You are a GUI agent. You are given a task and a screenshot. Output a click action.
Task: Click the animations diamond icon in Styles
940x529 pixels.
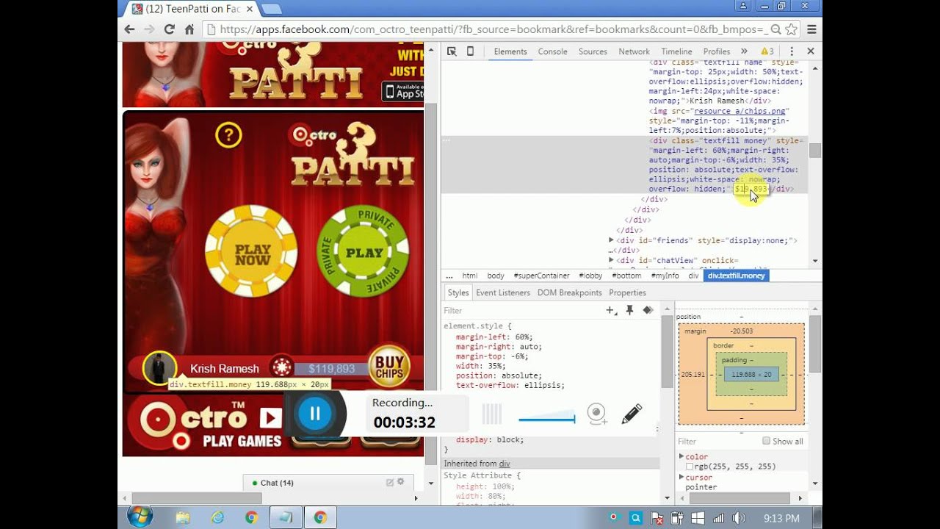[x=648, y=311]
